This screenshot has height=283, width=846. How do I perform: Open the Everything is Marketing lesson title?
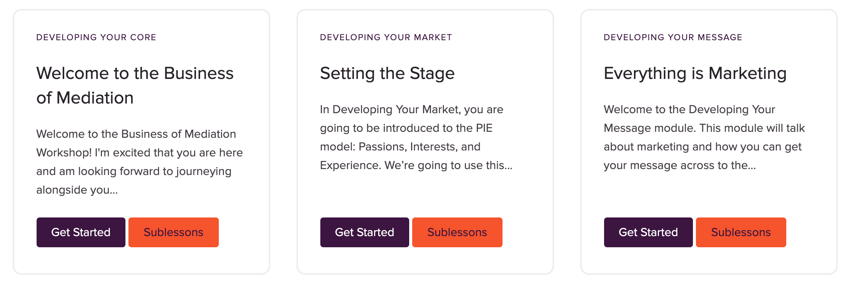tap(695, 73)
